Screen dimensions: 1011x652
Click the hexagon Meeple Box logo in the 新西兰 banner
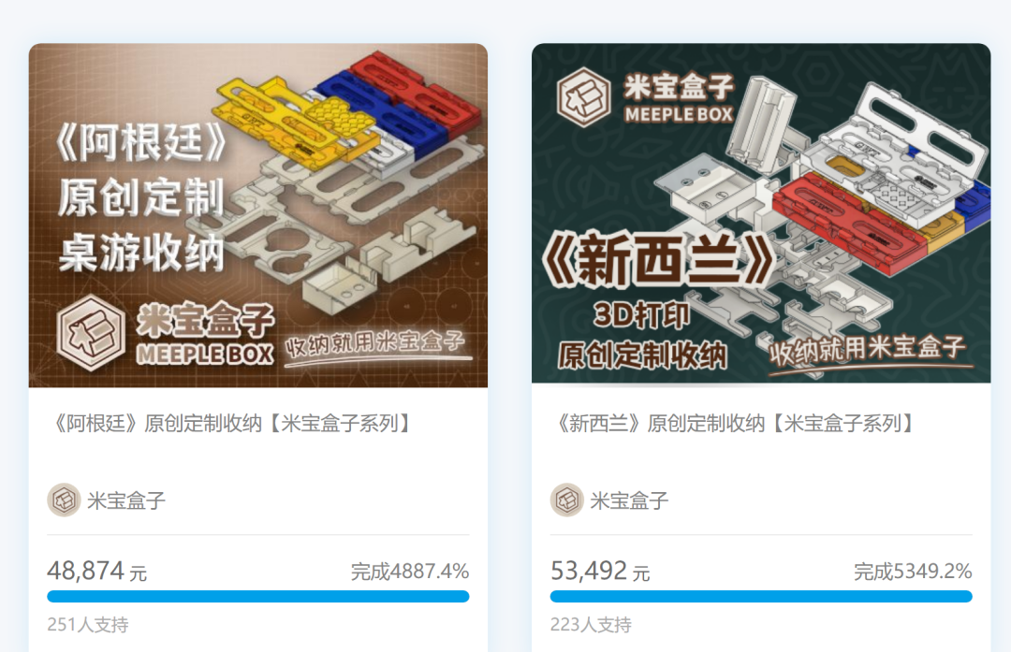(x=584, y=97)
